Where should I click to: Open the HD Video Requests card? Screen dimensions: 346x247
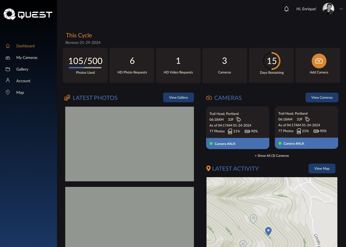click(x=178, y=65)
